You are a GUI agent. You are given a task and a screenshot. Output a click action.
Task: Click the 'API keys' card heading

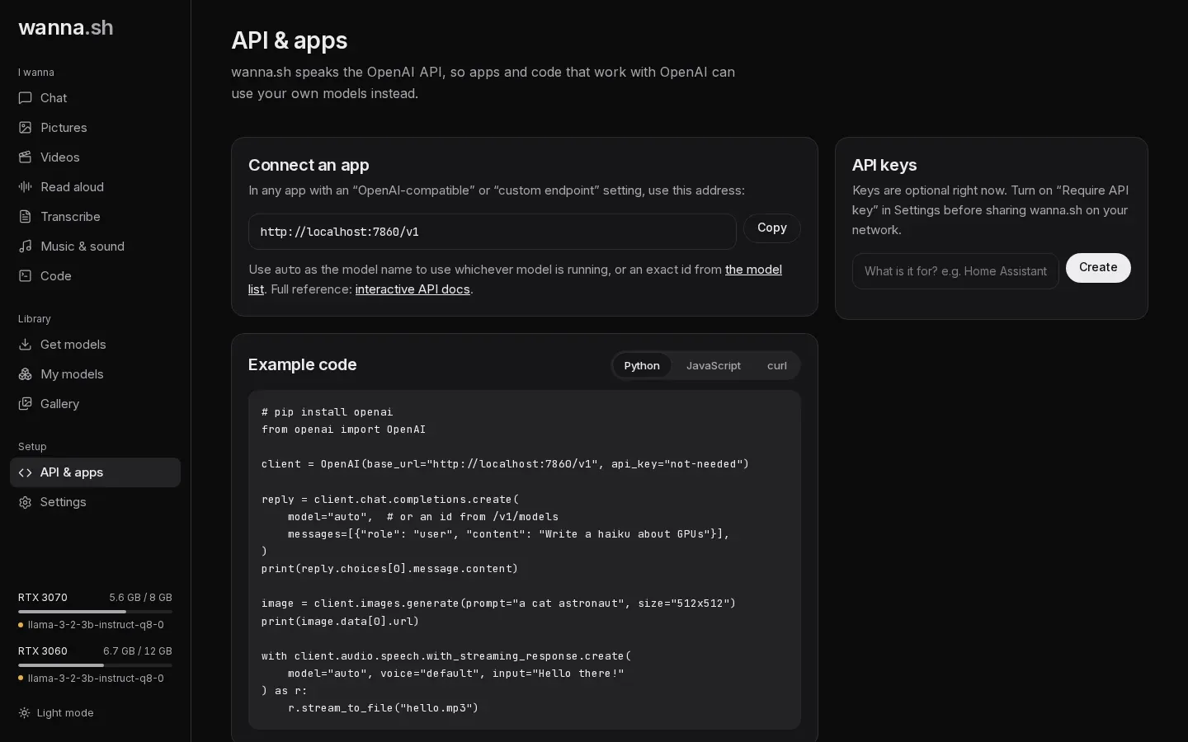[884, 165]
